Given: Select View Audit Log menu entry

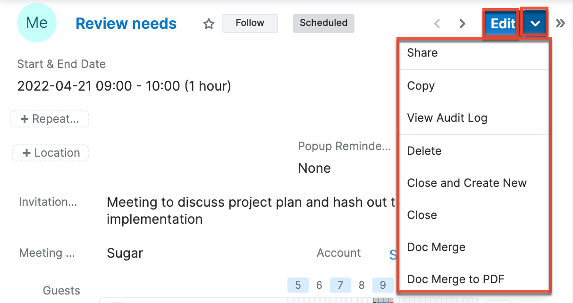Looking at the screenshot, I should click(447, 118).
